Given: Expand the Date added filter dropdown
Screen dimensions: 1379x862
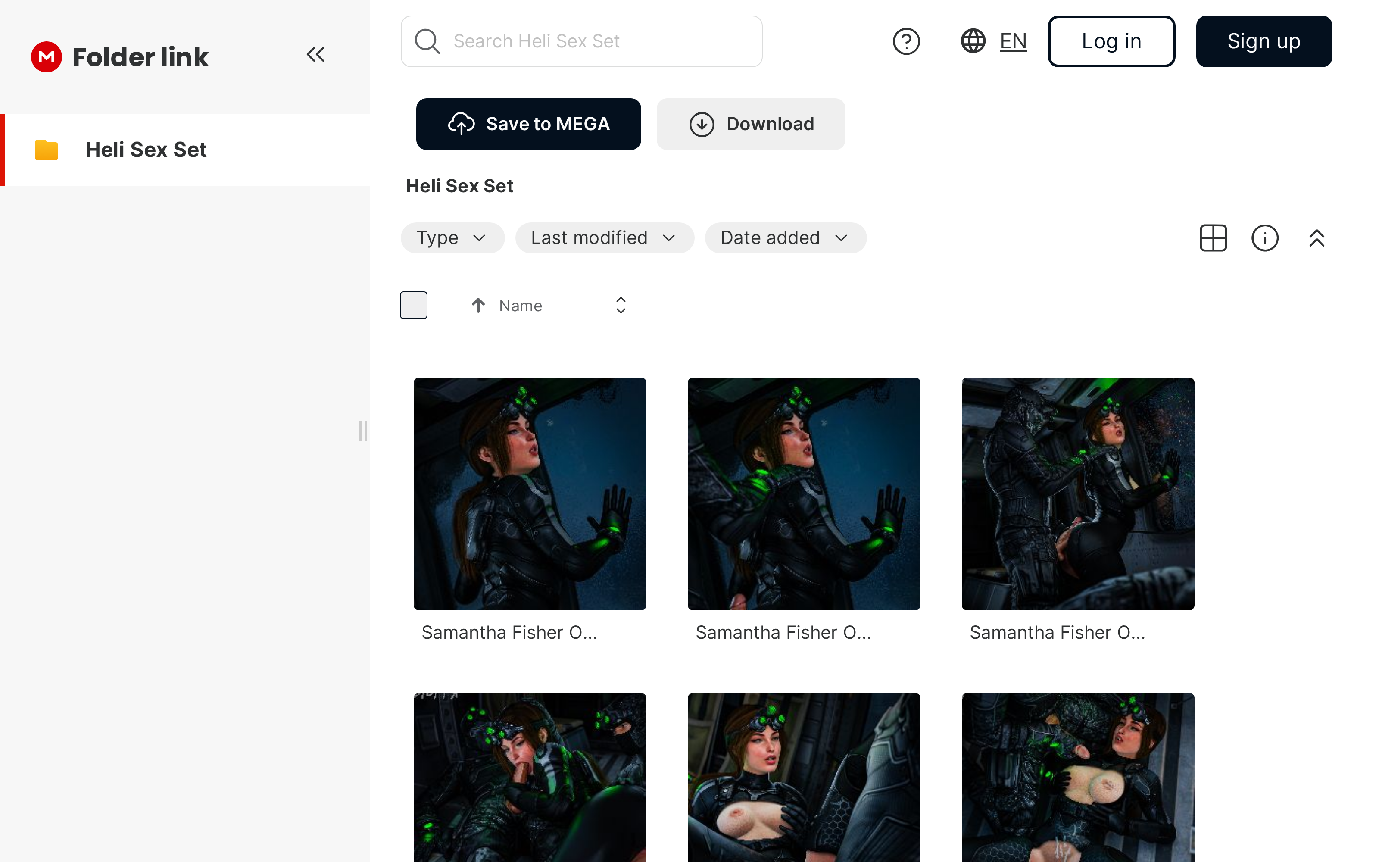Looking at the screenshot, I should pos(785,238).
